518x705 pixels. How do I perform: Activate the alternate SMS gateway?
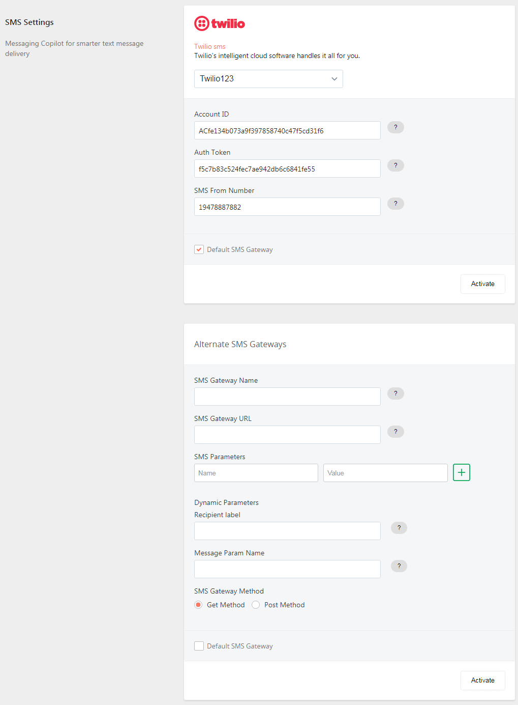[483, 681]
